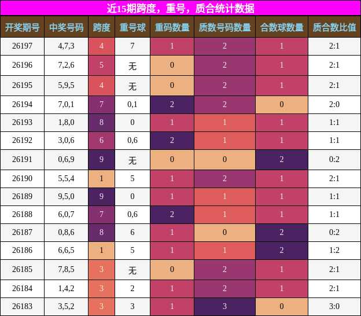Click winning numbers 7,8,5
This screenshot has width=361, height=316.
point(67,270)
